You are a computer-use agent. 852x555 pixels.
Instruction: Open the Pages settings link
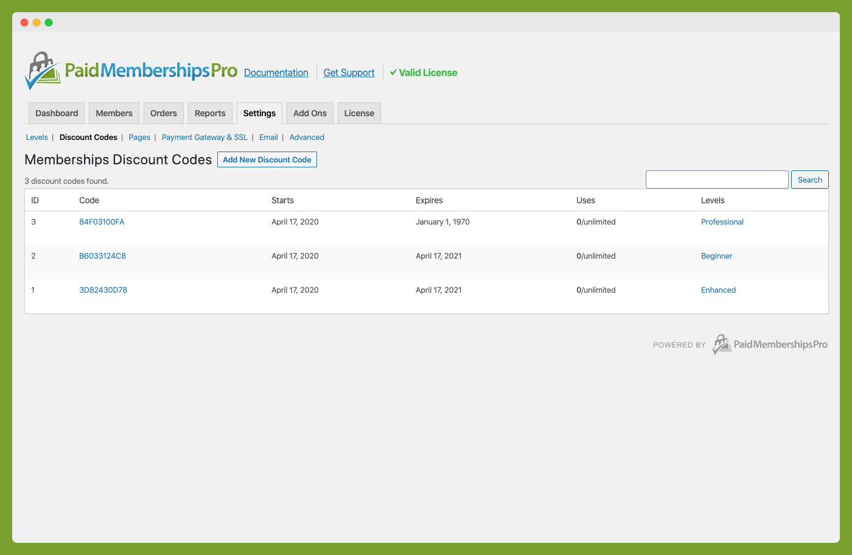tap(139, 138)
